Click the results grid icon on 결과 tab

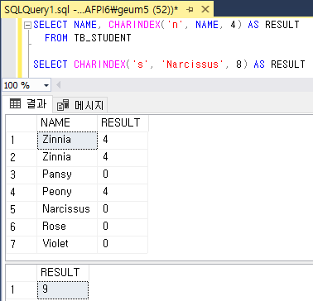(15, 104)
